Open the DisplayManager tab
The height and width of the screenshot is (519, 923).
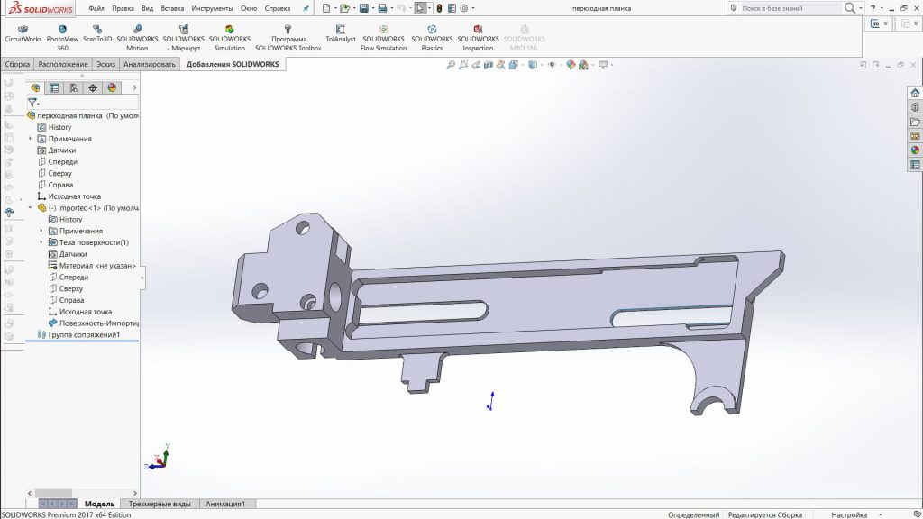point(112,87)
